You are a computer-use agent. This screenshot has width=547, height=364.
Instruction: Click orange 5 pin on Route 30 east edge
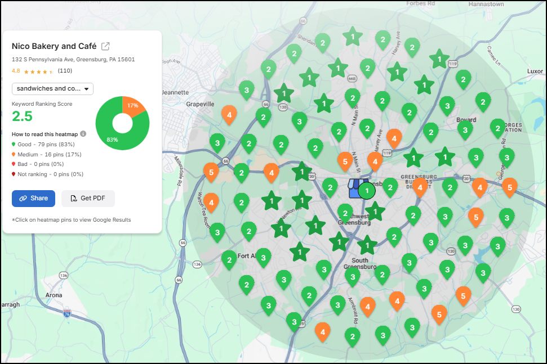[x=510, y=188]
